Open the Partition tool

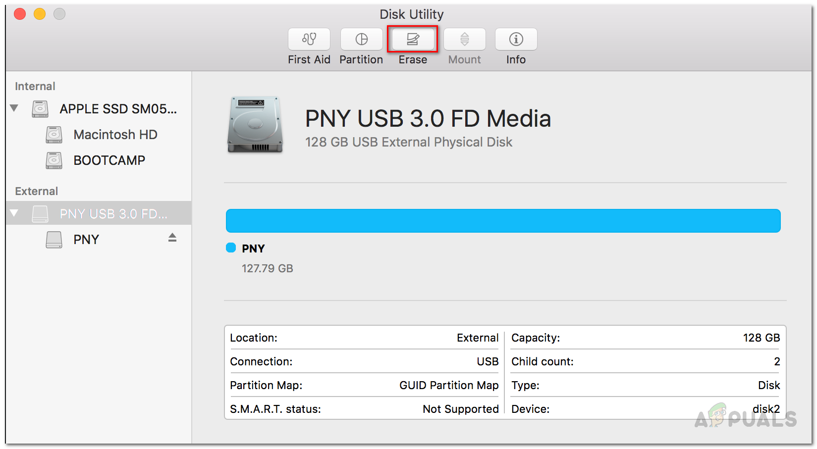coord(361,39)
